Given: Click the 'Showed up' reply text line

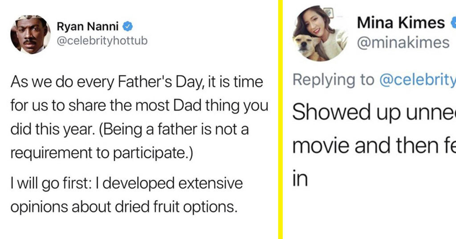Looking at the screenshot, I should coord(374,112).
